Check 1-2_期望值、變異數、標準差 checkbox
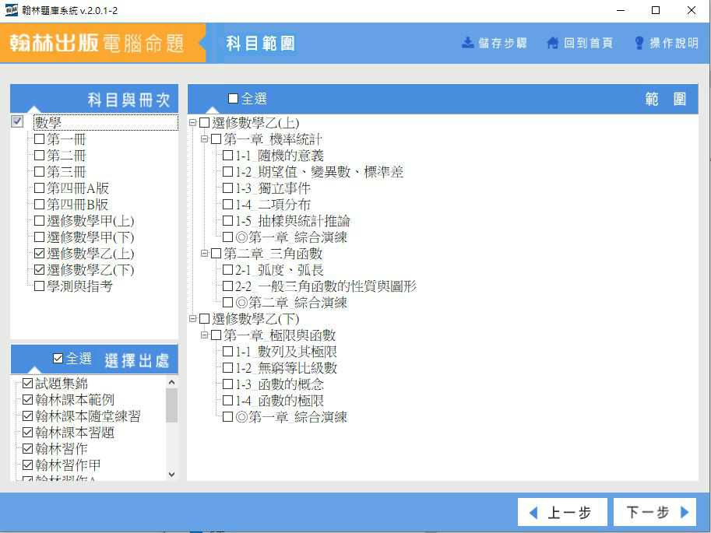Screen dimensions: 711x533 227,172
